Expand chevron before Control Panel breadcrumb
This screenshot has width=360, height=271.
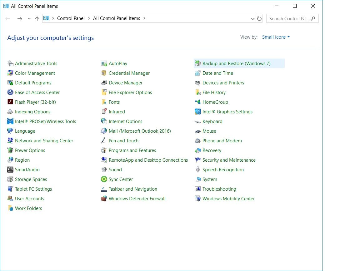53,18
